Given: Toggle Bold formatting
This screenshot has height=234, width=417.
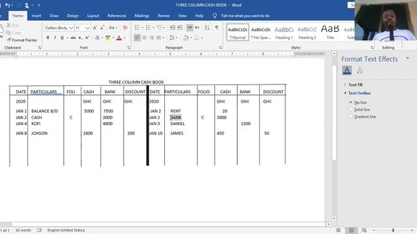Looking at the screenshot, I should coord(48,38).
